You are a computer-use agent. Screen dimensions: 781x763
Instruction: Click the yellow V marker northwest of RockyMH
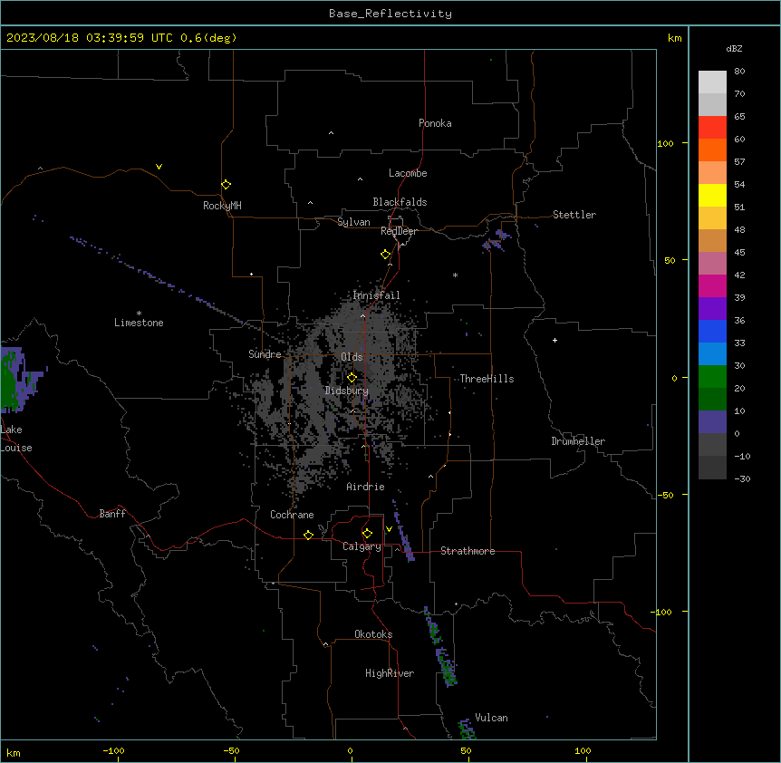tap(159, 167)
